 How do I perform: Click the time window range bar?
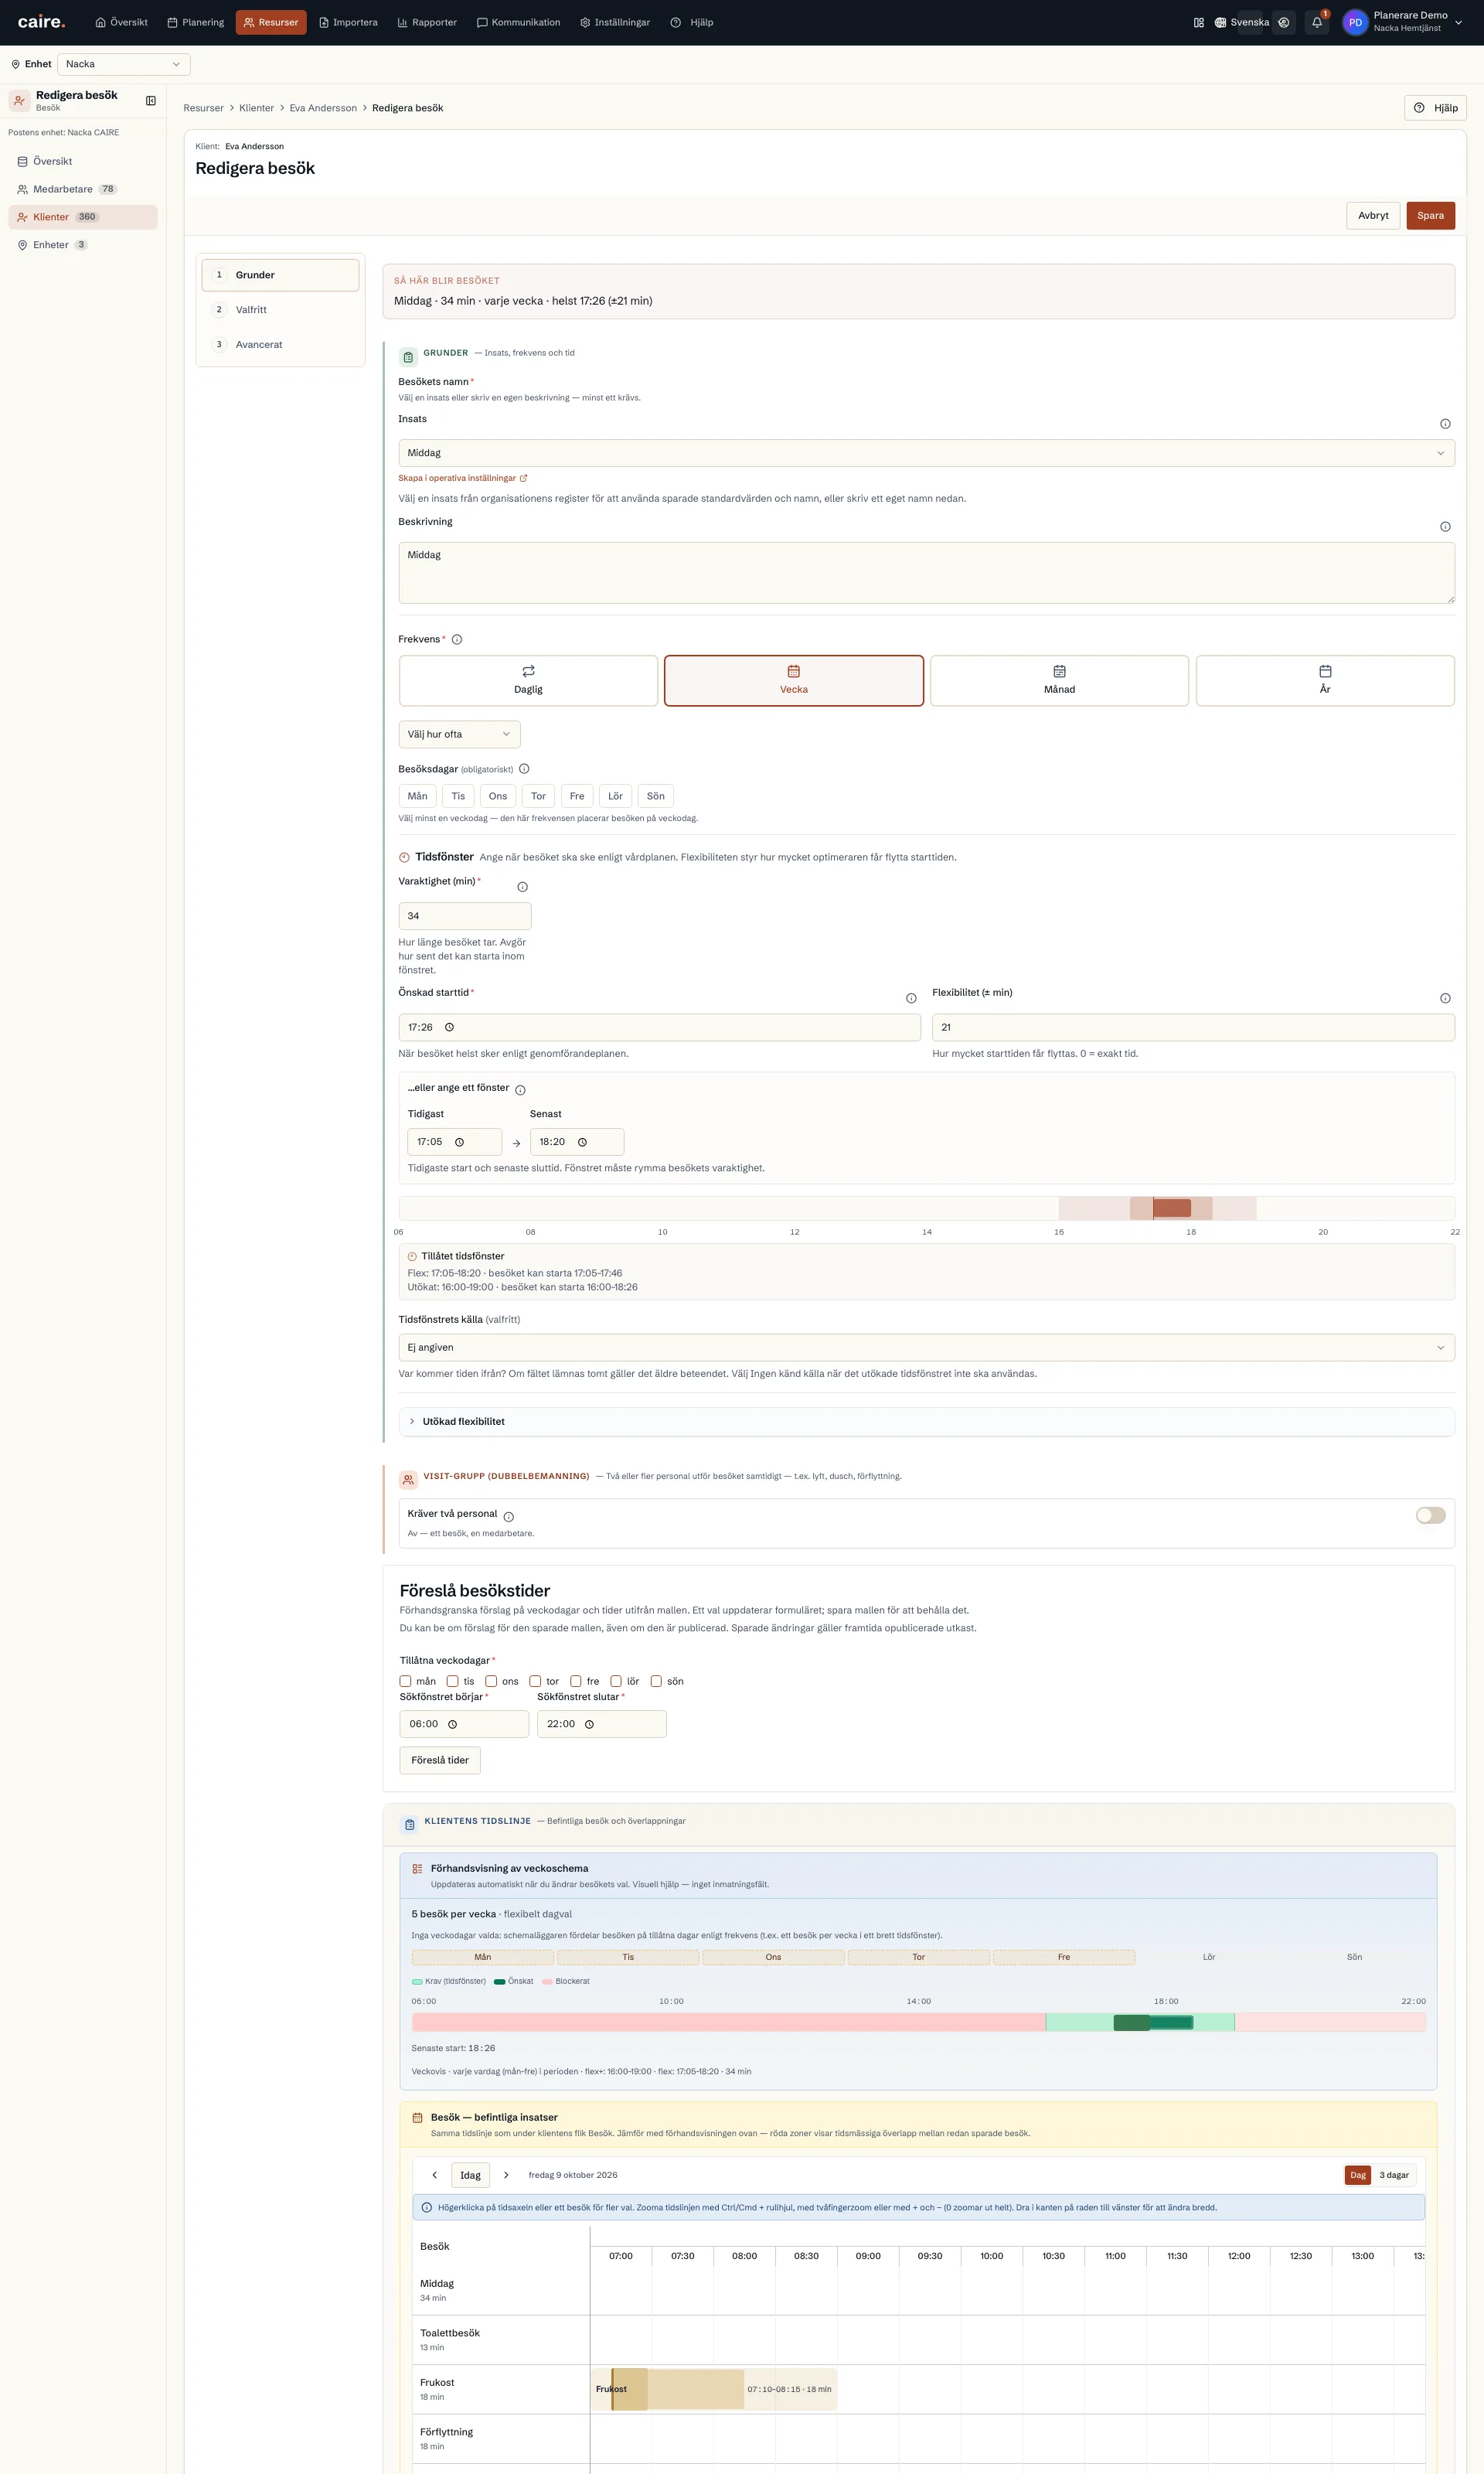click(x=926, y=1208)
